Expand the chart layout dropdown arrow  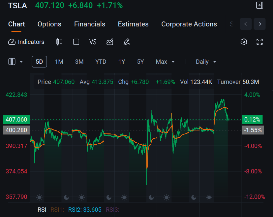point(21,61)
